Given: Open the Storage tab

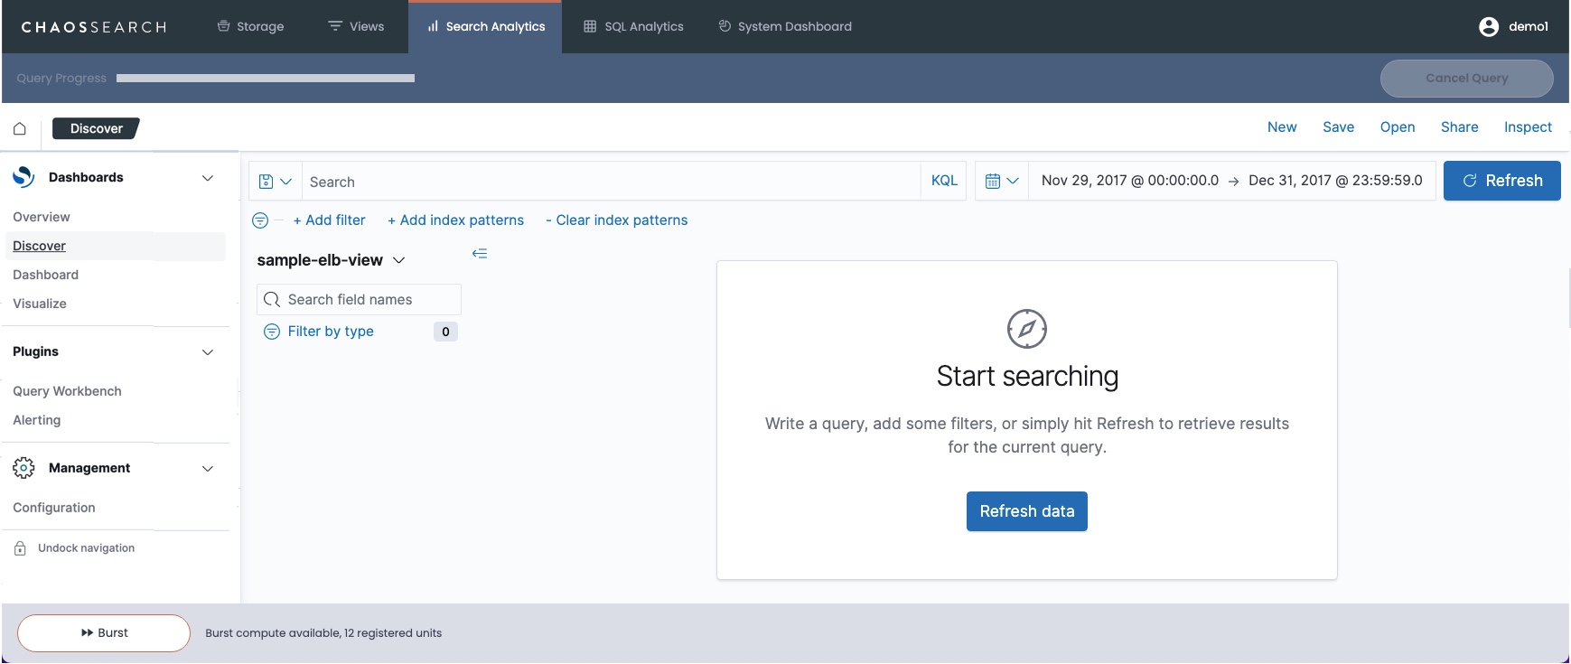Looking at the screenshot, I should (251, 27).
